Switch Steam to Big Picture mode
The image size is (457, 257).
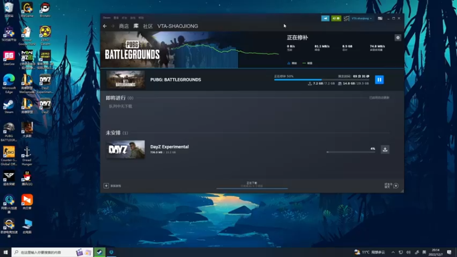[380, 18]
